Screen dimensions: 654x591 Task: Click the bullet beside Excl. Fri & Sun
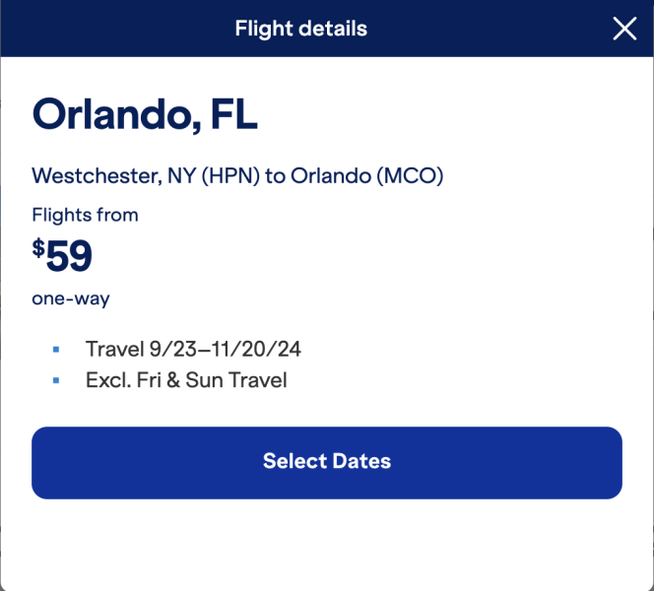[x=56, y=380]
